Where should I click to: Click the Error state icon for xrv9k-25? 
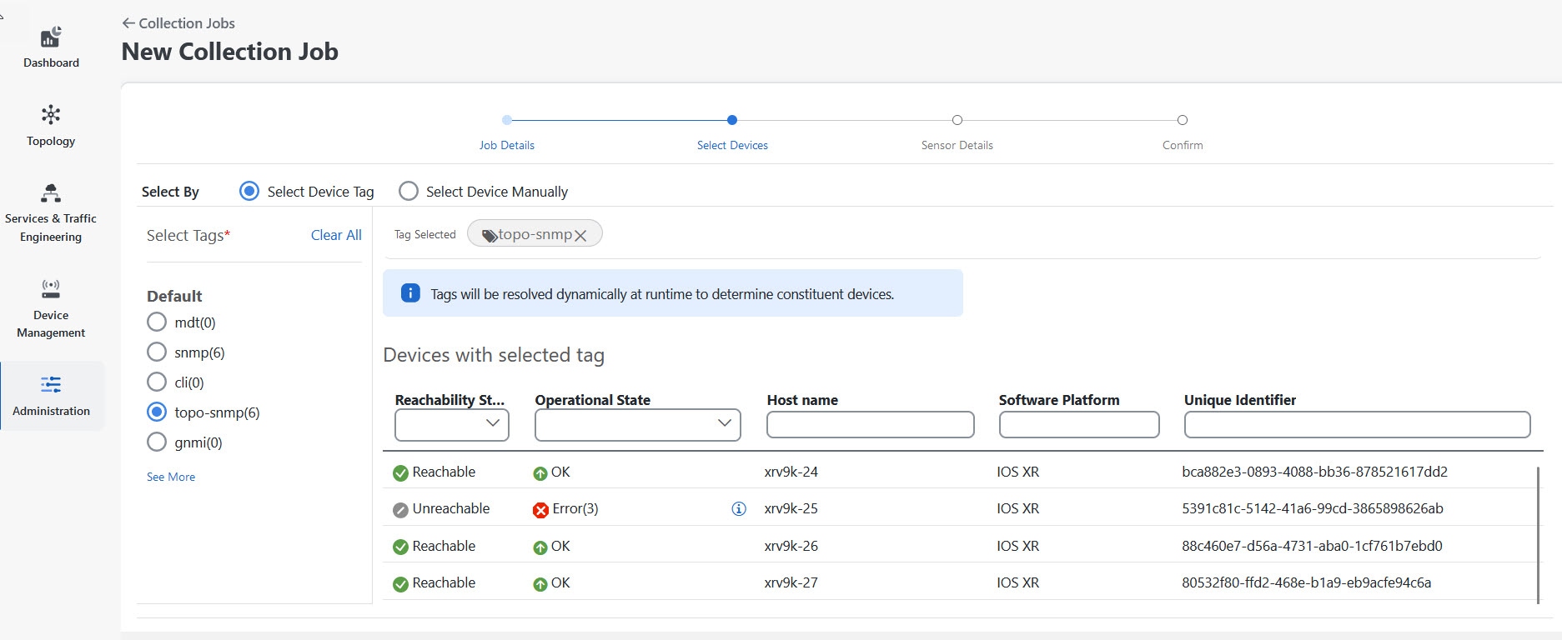540,510
